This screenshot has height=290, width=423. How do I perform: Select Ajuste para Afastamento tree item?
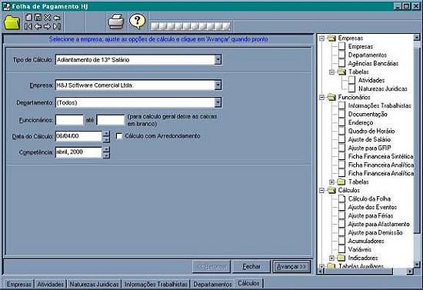378,224
